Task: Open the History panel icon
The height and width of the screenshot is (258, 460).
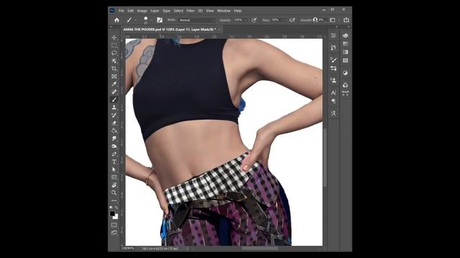Action: coord(333,47)
